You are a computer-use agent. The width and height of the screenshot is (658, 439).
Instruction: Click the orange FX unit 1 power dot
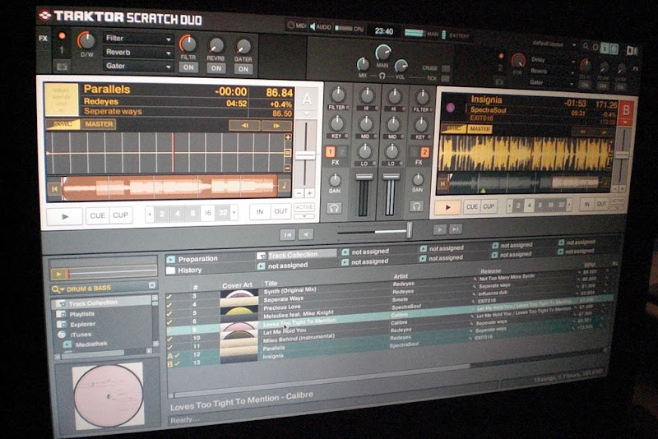pos(62,36)
